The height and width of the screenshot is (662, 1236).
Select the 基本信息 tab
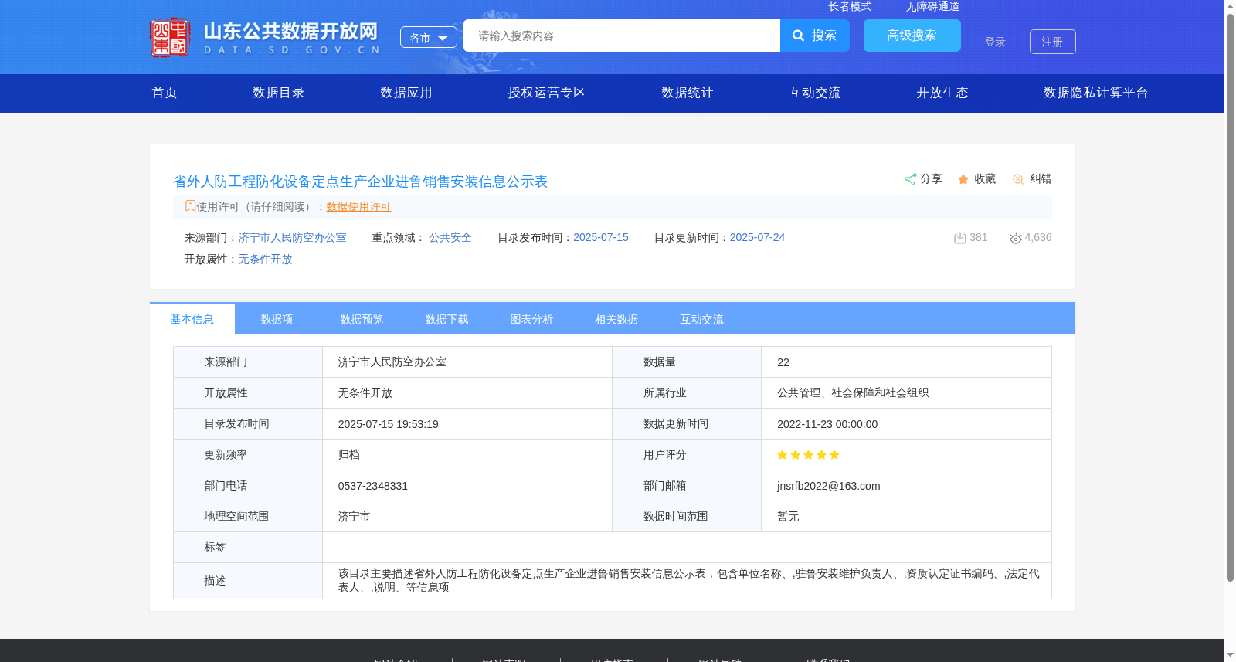(192, 319)
